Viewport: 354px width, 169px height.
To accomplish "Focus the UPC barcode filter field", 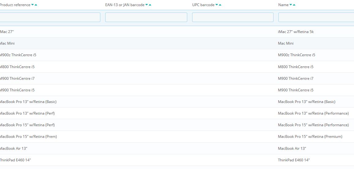I will [233, 17].
